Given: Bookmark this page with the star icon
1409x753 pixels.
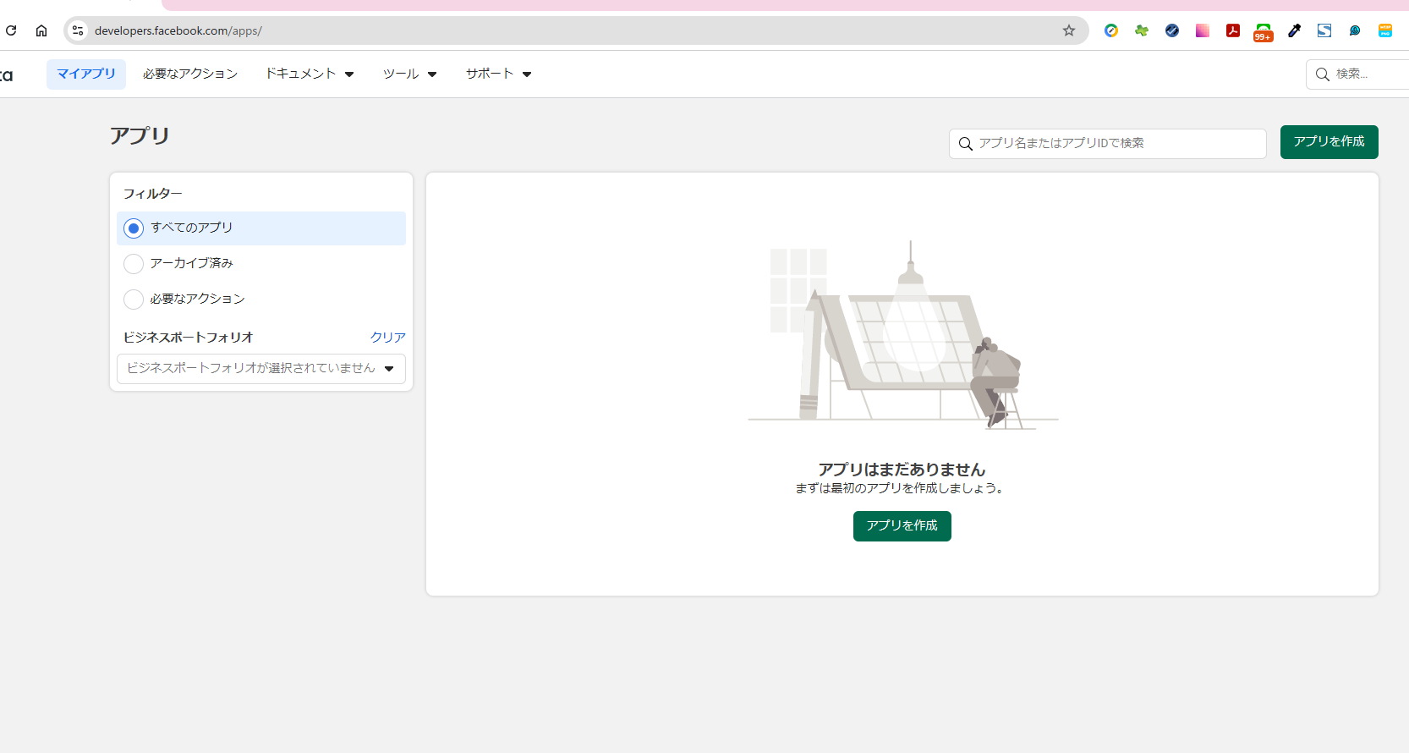Looking at the screenshot, I should coord(1069,30).
